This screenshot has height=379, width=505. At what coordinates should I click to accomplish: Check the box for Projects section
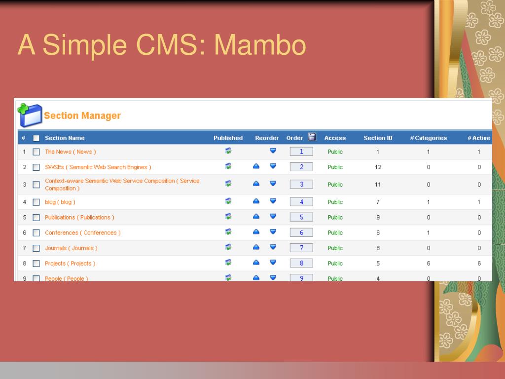(x=36, y=264)
